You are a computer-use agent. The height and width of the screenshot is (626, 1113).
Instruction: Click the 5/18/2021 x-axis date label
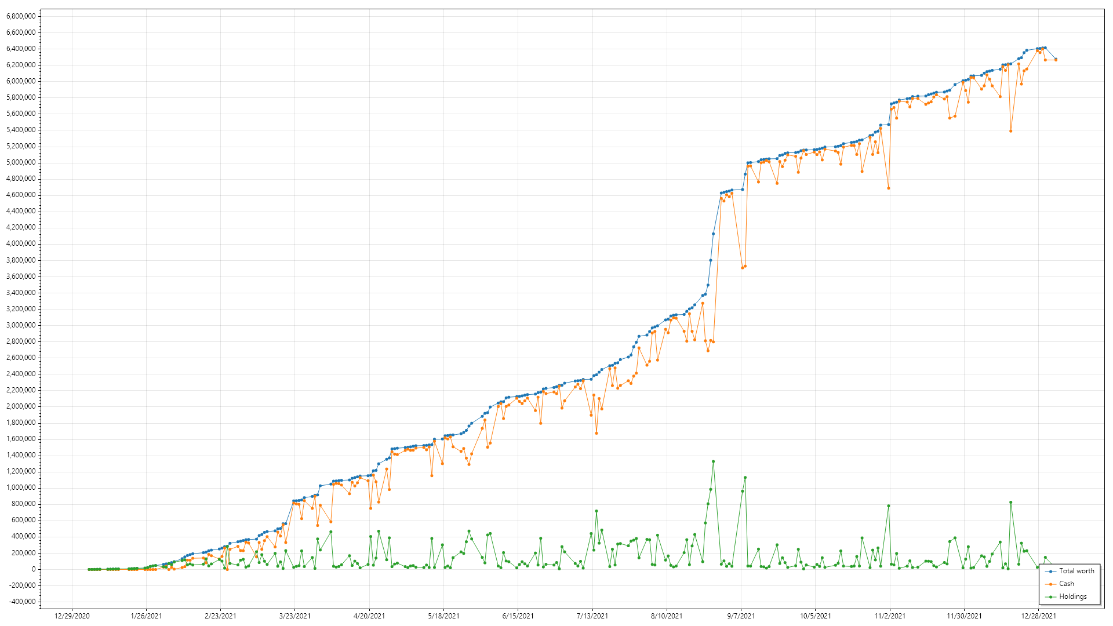443,616
